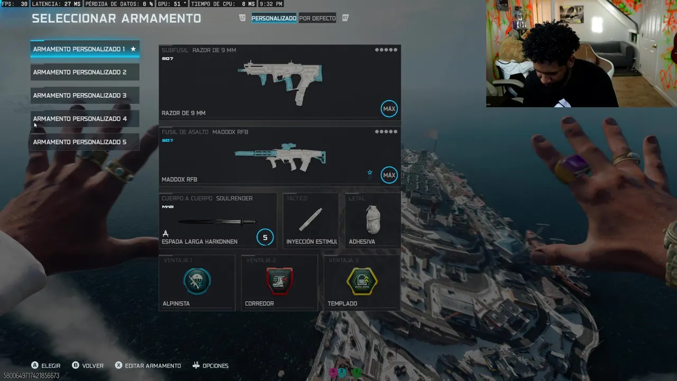Click the Maddox RFB weapon image
This screenshot has width=677, height=381.
(x=280, y=157)
